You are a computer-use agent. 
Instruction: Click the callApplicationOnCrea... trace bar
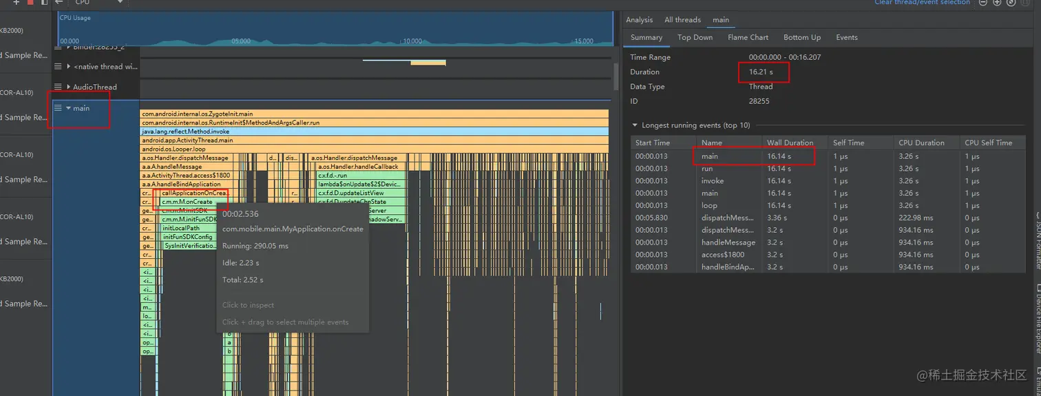(196, 194)
